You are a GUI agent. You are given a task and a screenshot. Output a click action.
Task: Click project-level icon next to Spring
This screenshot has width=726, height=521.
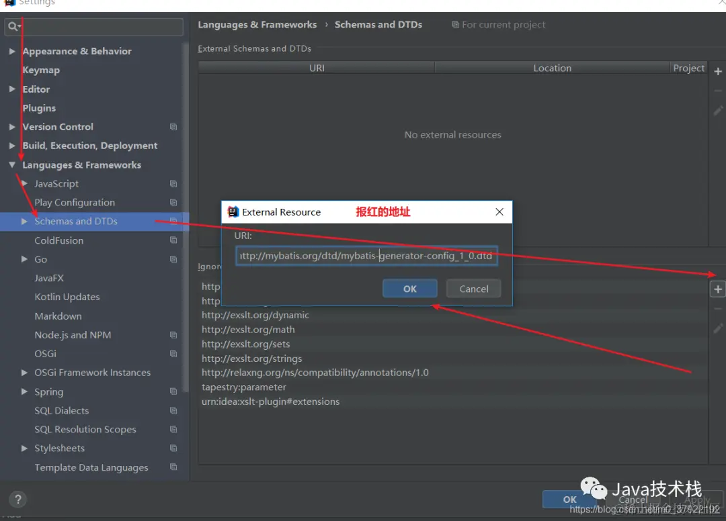(173, 391)
